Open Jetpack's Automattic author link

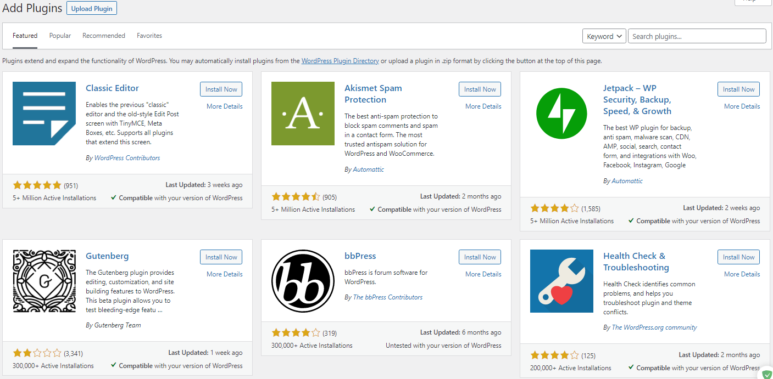point(627,181)
